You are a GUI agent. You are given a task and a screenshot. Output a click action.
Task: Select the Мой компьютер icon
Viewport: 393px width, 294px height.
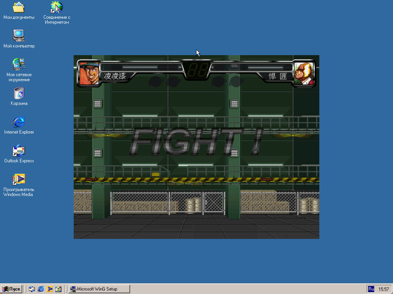[19, 39]
